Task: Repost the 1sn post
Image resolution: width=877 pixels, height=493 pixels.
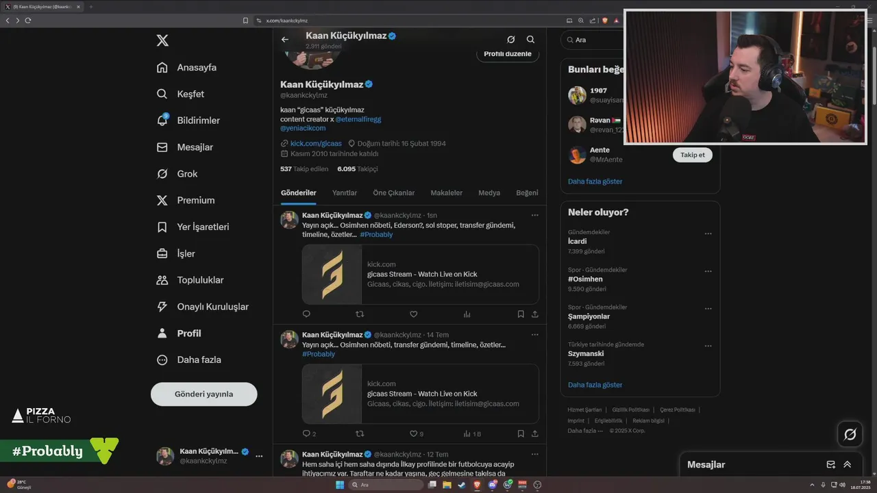Action: tap(360, 314)
